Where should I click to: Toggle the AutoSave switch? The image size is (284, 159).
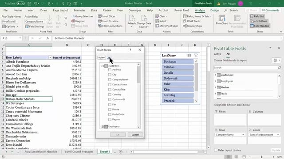(20, 4)
